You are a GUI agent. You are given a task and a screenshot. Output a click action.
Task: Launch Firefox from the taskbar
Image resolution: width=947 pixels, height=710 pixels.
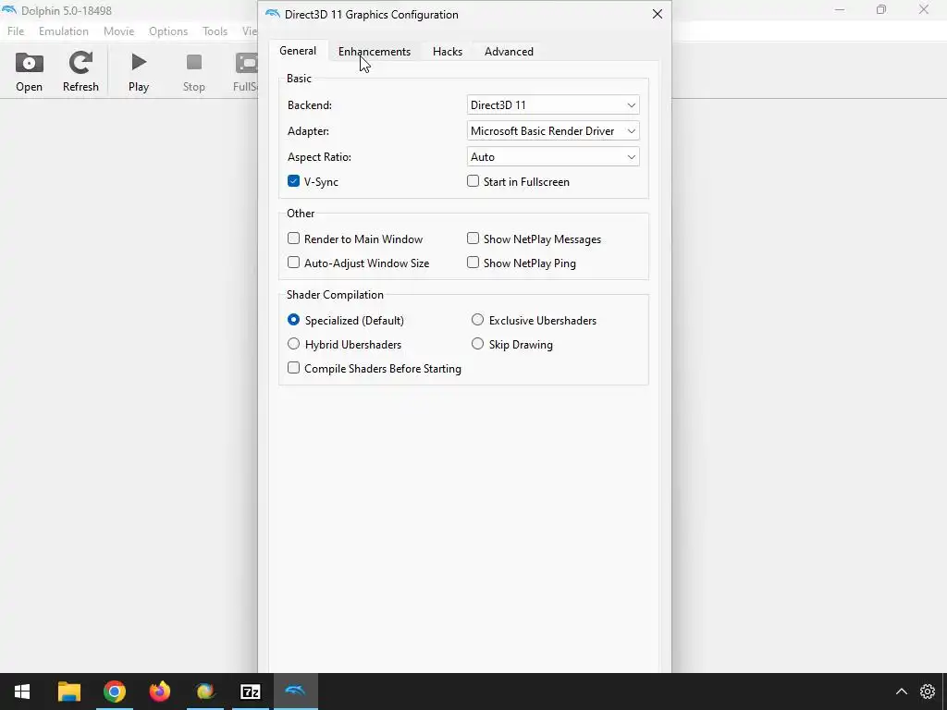tap(159, 692)
